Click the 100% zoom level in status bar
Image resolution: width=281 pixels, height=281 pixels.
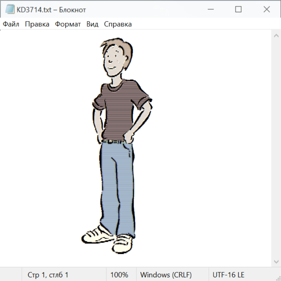tap(119, 275)
